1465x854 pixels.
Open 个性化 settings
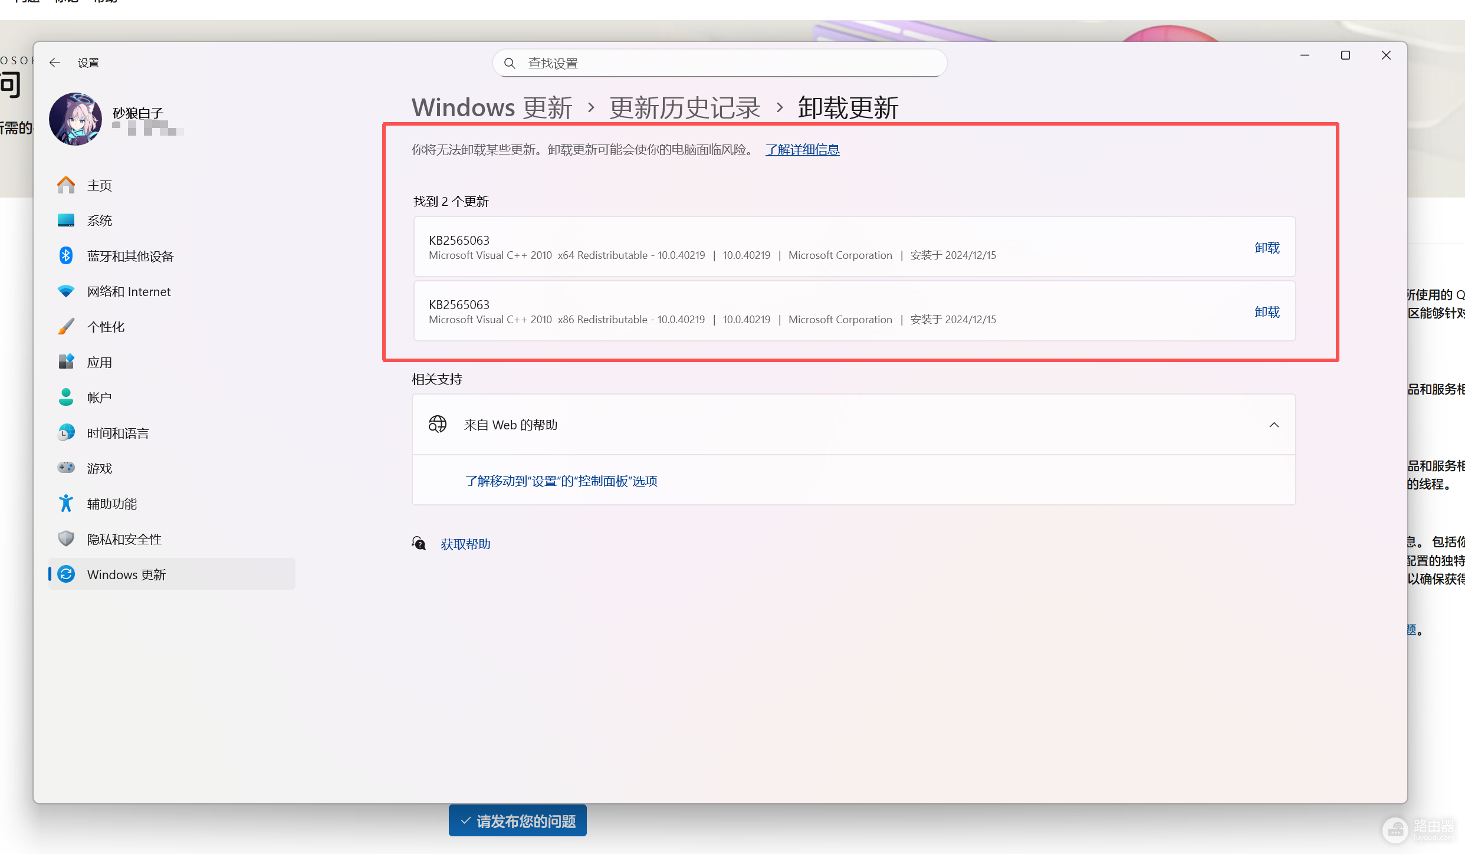click(x=172, y=327)
